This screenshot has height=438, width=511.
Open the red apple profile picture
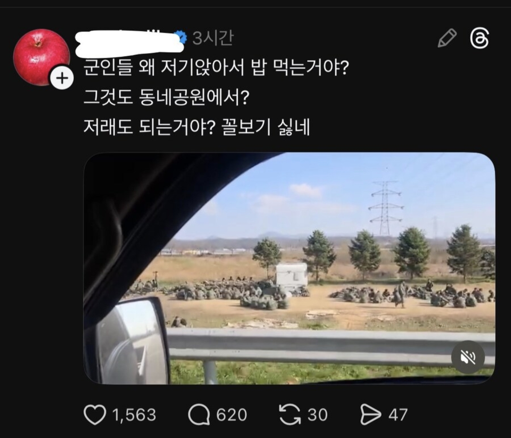[42, 57]
